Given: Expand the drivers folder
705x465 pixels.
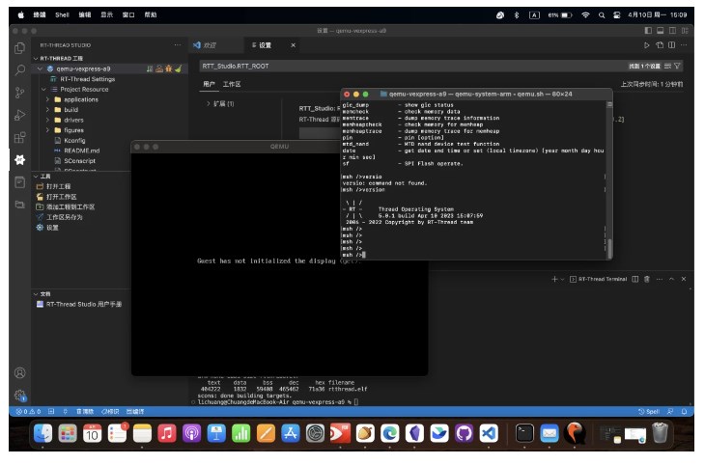Looking at the screenshot, I should 47,120.
